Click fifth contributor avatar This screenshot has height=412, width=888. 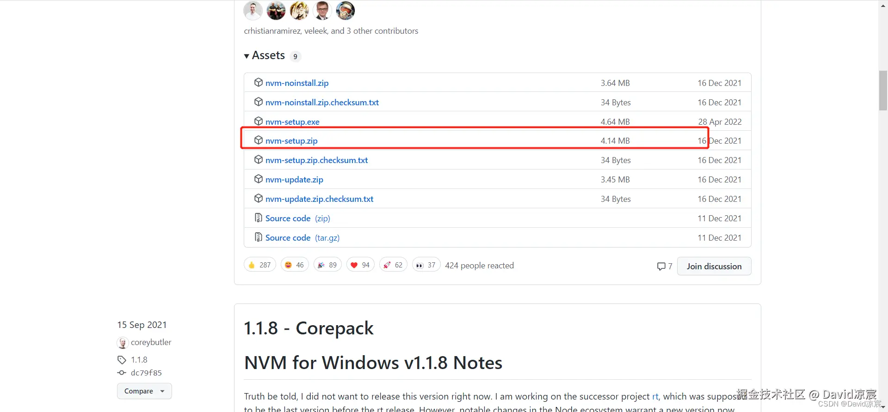coord(345,10)
